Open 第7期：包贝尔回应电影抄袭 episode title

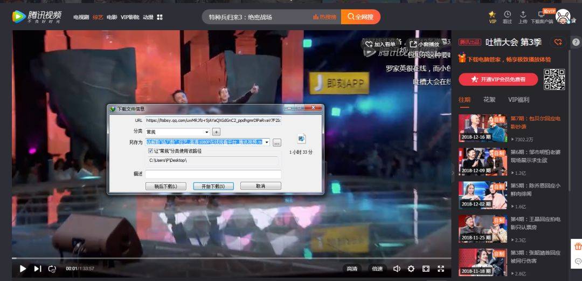(535, 122)
